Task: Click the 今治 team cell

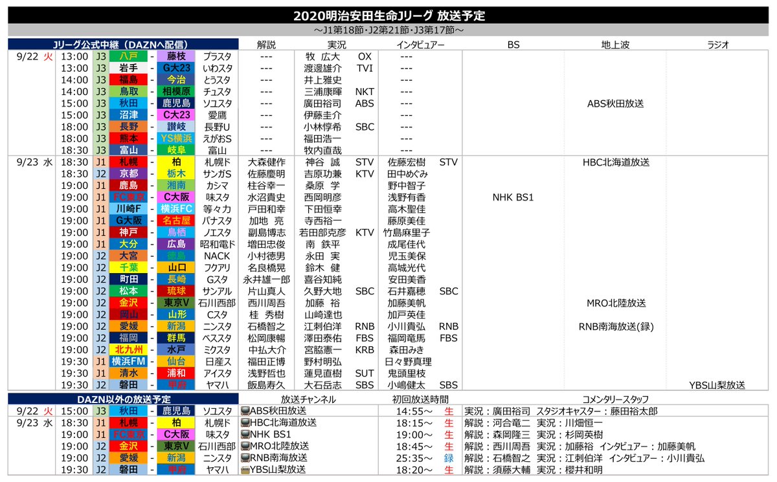Action: point(175,80)
